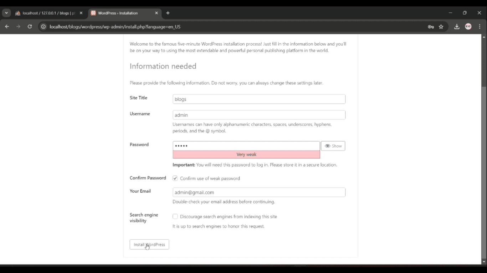The image size is (487, 273).
Task: Reload the WordPress installation page
Action: pyautogui.click(x=30, y=27)
